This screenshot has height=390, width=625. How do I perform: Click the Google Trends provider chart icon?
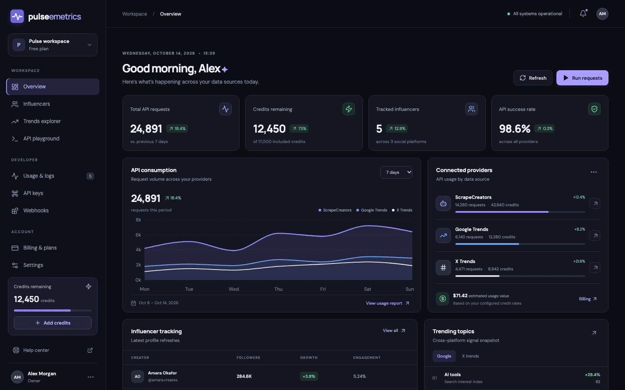pos(443,235)
